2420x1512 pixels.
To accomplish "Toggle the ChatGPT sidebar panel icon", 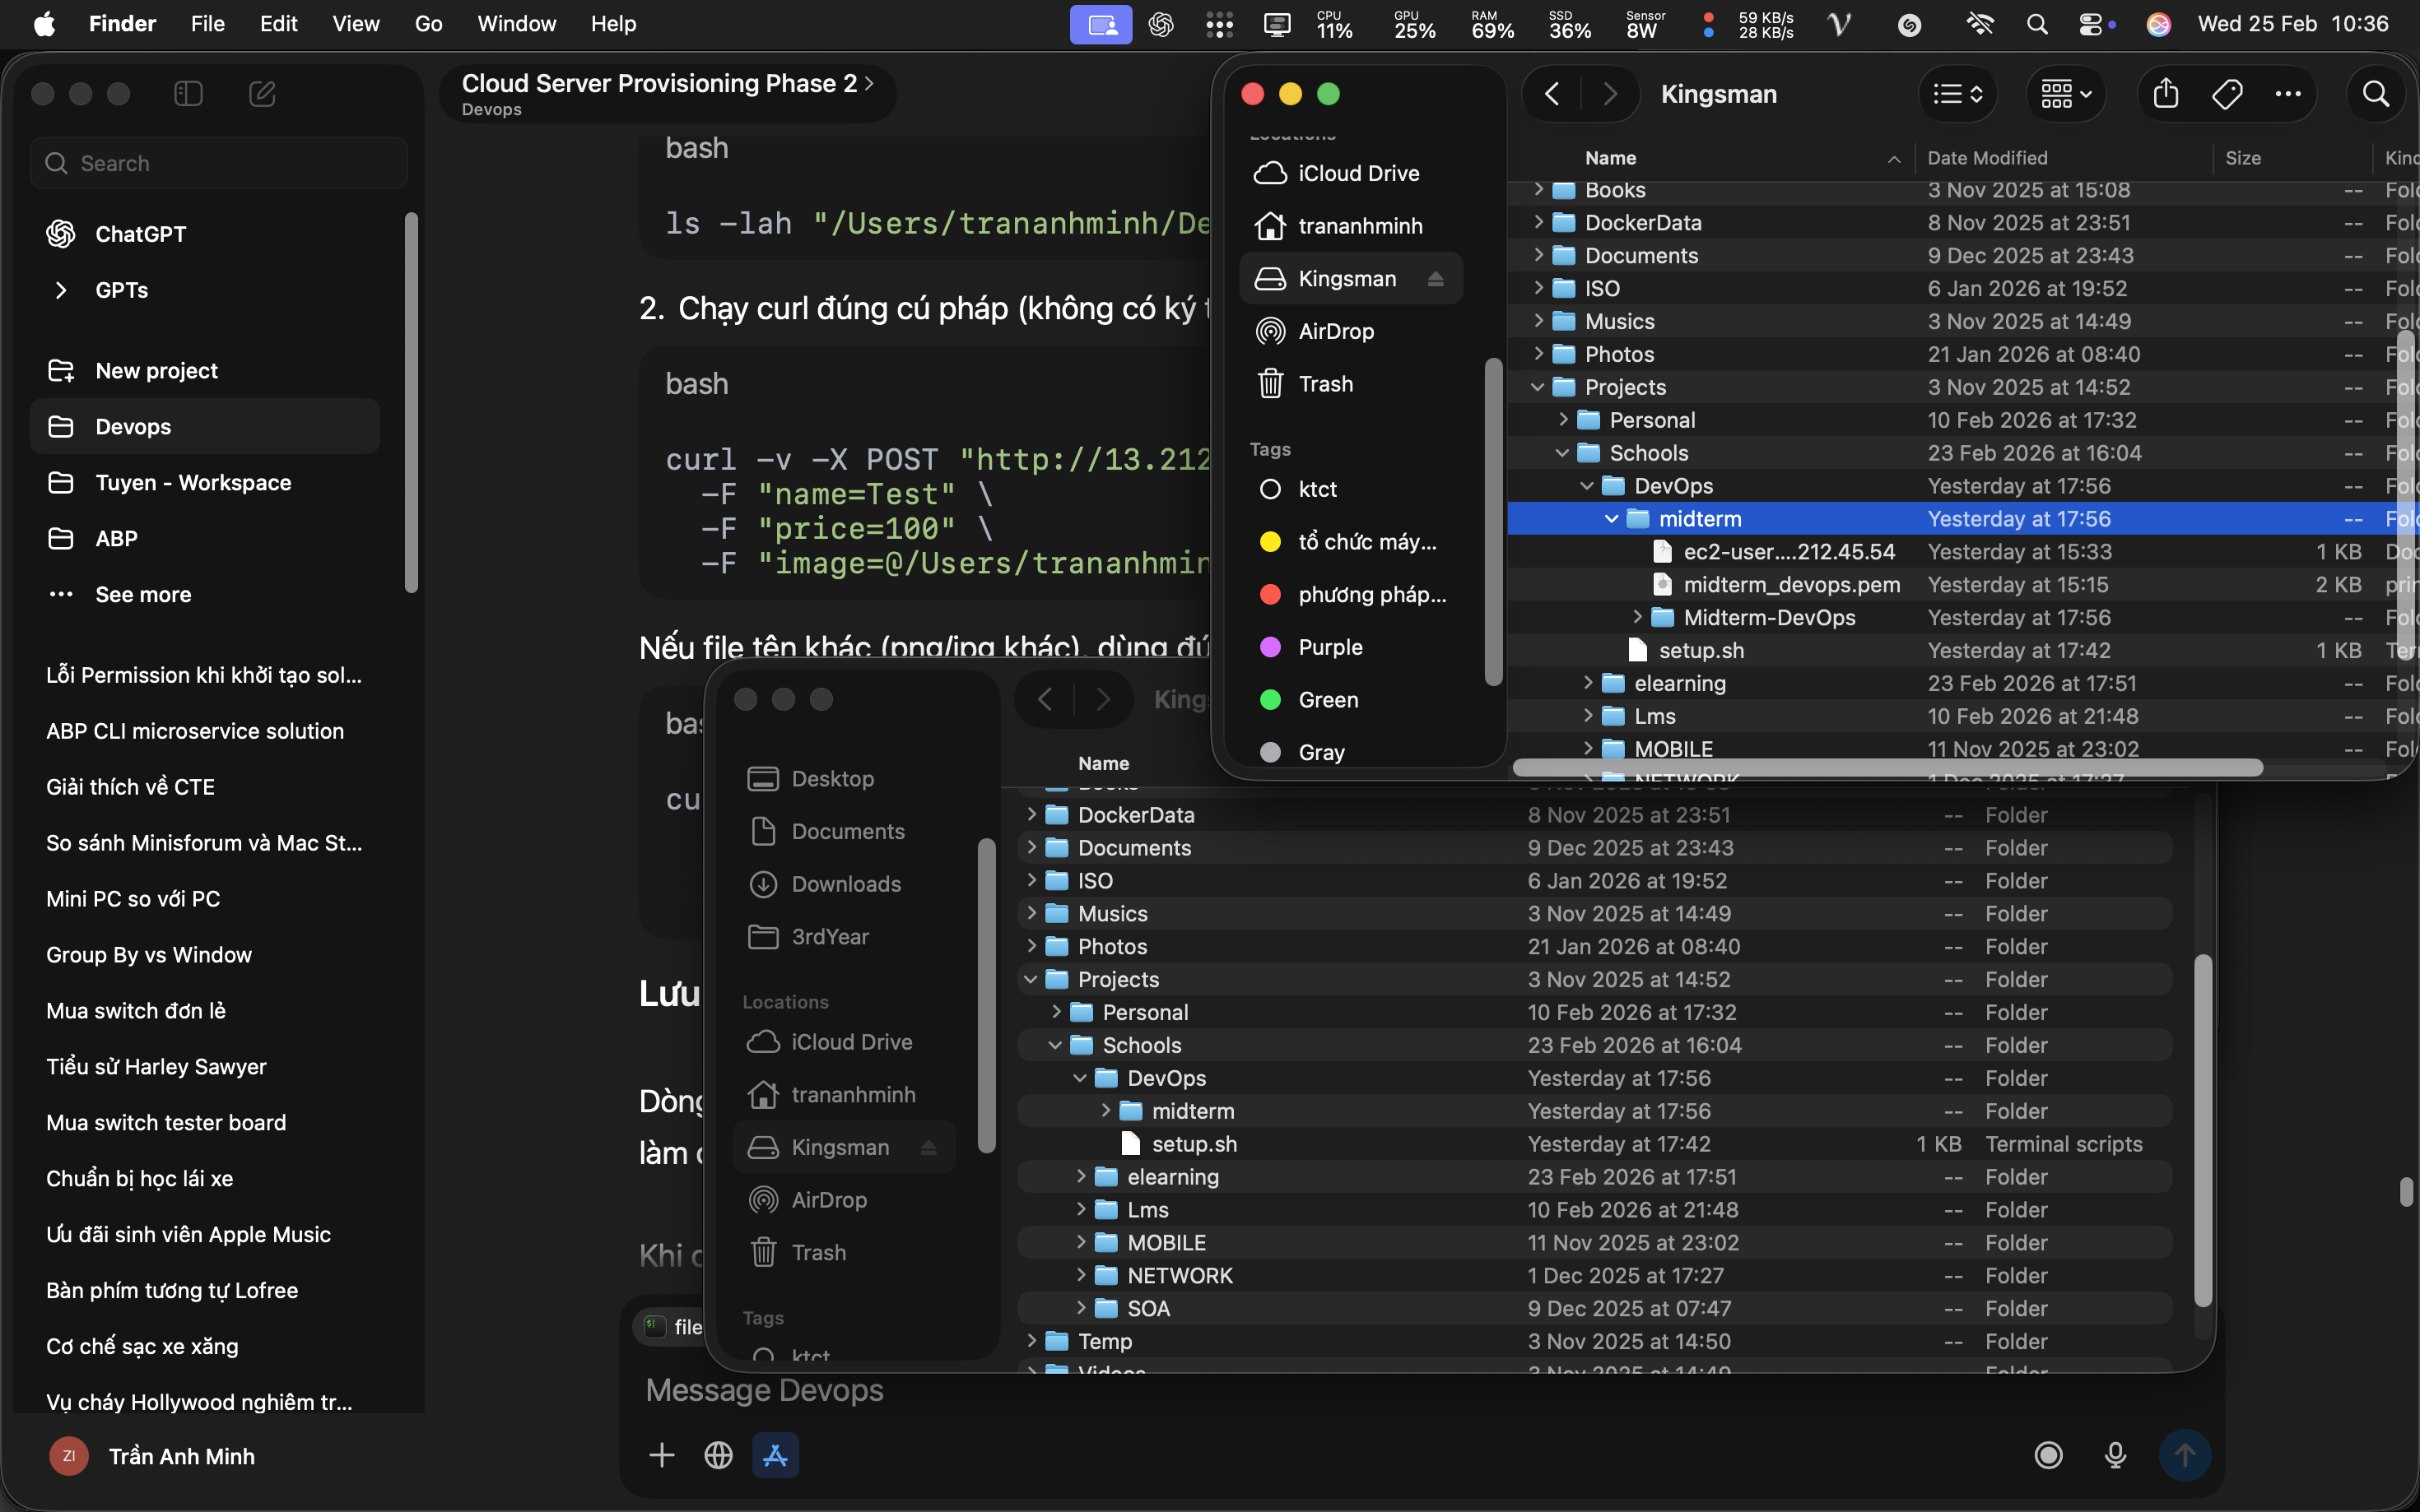I will point(188,94).
